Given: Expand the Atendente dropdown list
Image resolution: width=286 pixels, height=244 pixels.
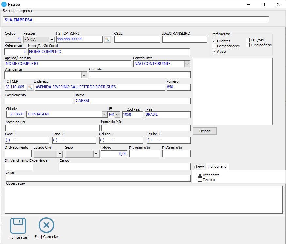Looking at the screenshot, I should (x=84, y=75).
